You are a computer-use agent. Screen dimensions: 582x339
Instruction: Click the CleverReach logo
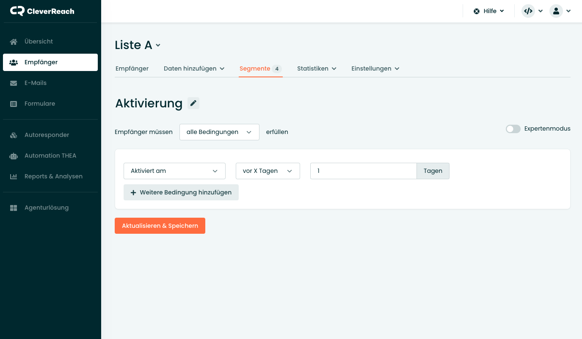[x=42, y=11]
